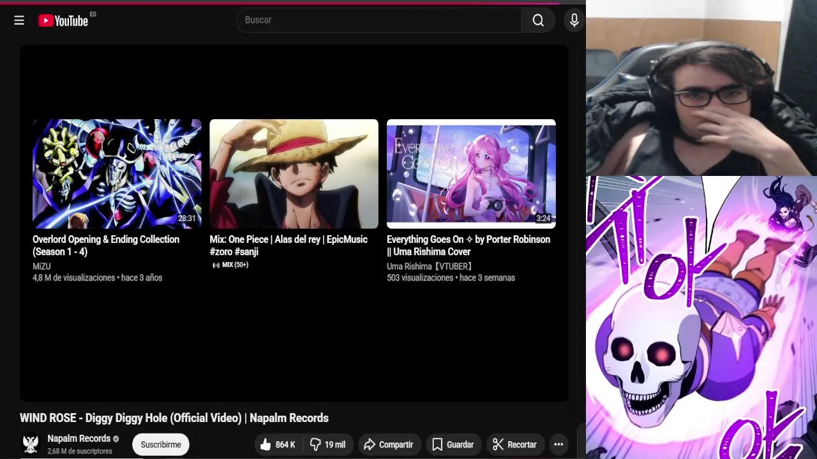
Task: Click the magnifier search button
Action: coord(538,20)
